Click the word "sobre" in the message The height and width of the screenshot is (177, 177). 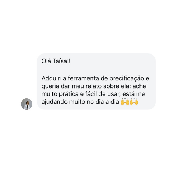(x=111, y=86)
